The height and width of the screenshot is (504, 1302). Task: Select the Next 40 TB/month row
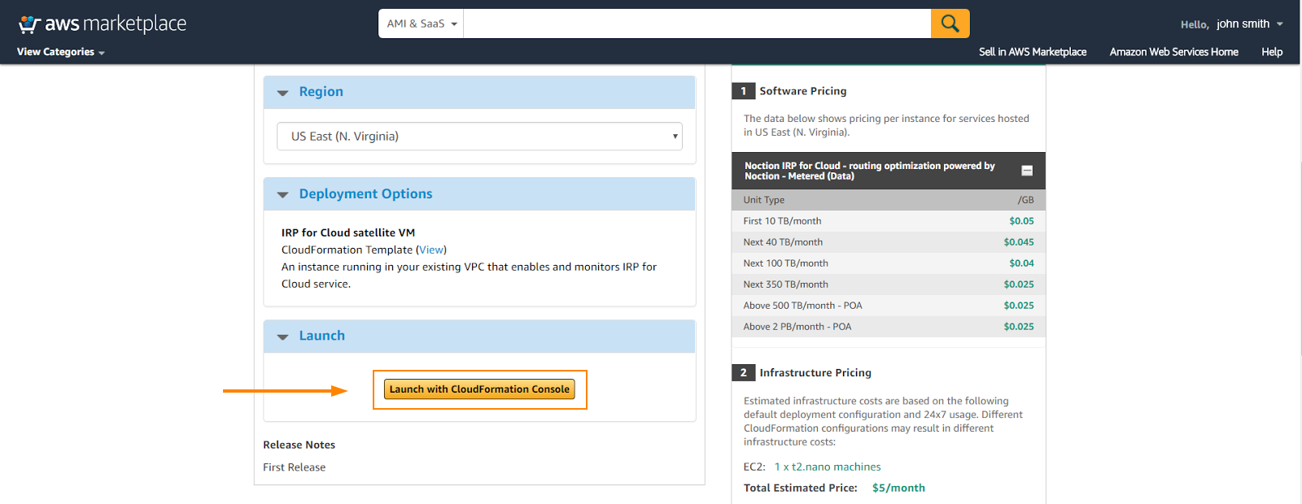pos(889,242)
